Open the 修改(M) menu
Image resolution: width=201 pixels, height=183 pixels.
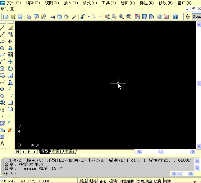[166, 3]
